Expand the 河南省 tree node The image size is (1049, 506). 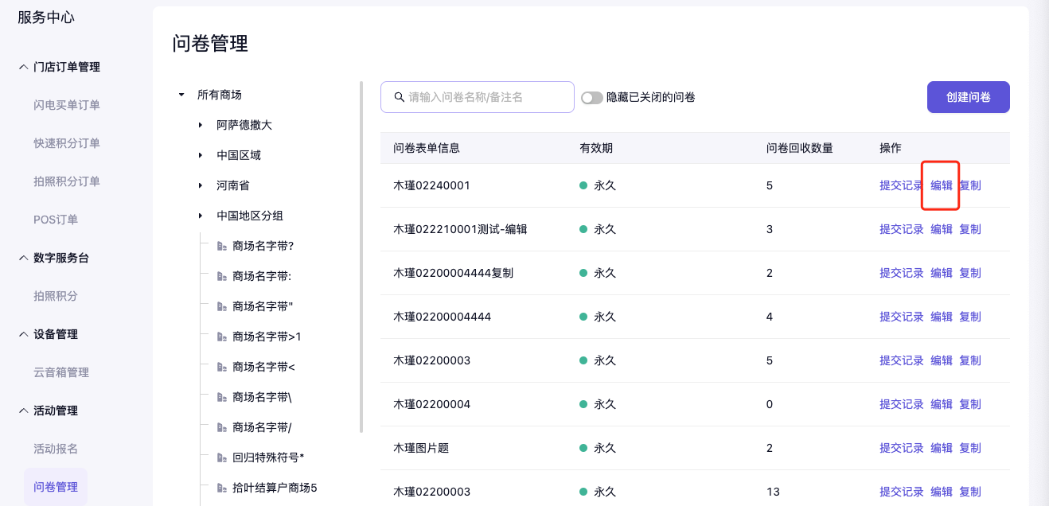coord(201,185)
